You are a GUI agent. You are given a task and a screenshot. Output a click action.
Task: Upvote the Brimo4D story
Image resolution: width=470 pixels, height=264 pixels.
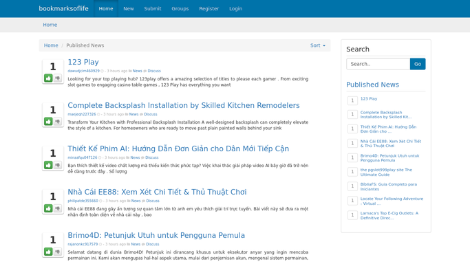coord(48,252)
